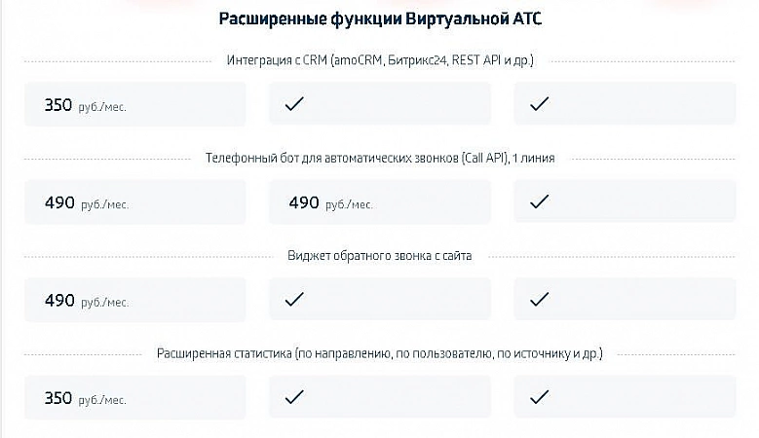759x438 pixels.
Task: Click the first-column 490 price for telephone bot
Action: point(59,202)
